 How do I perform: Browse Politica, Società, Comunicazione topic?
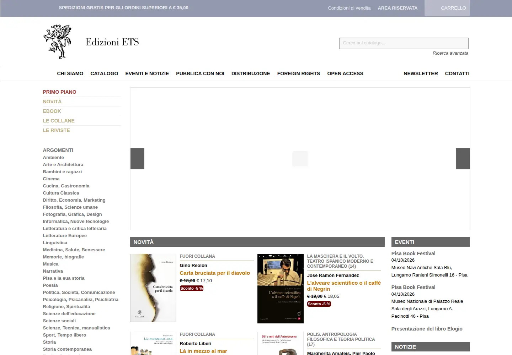[79, 293]
